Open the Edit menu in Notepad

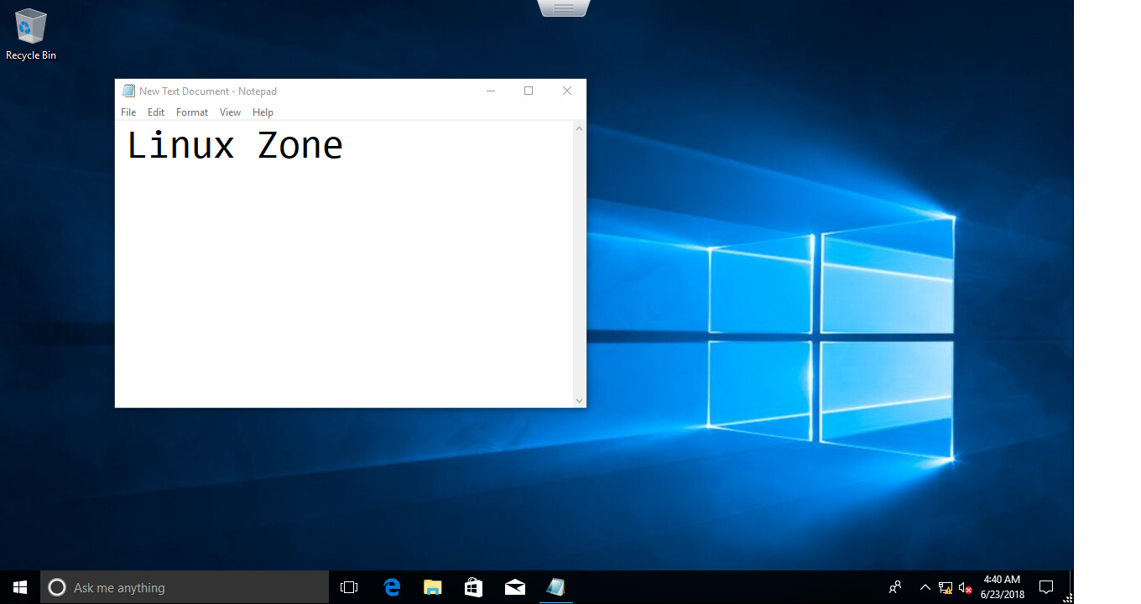(156, 112)
